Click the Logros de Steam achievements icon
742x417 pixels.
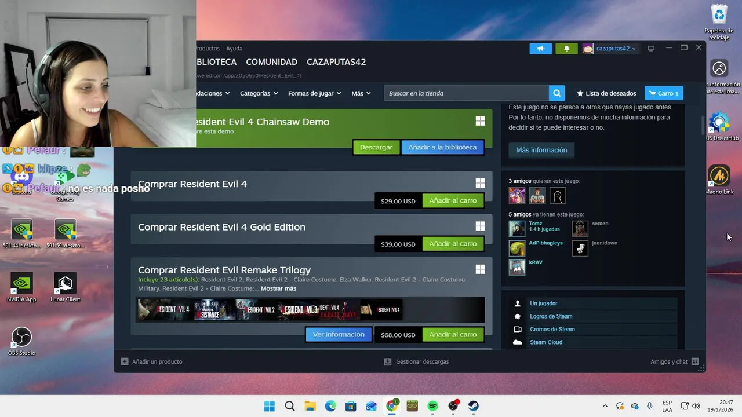coord(518,316)
